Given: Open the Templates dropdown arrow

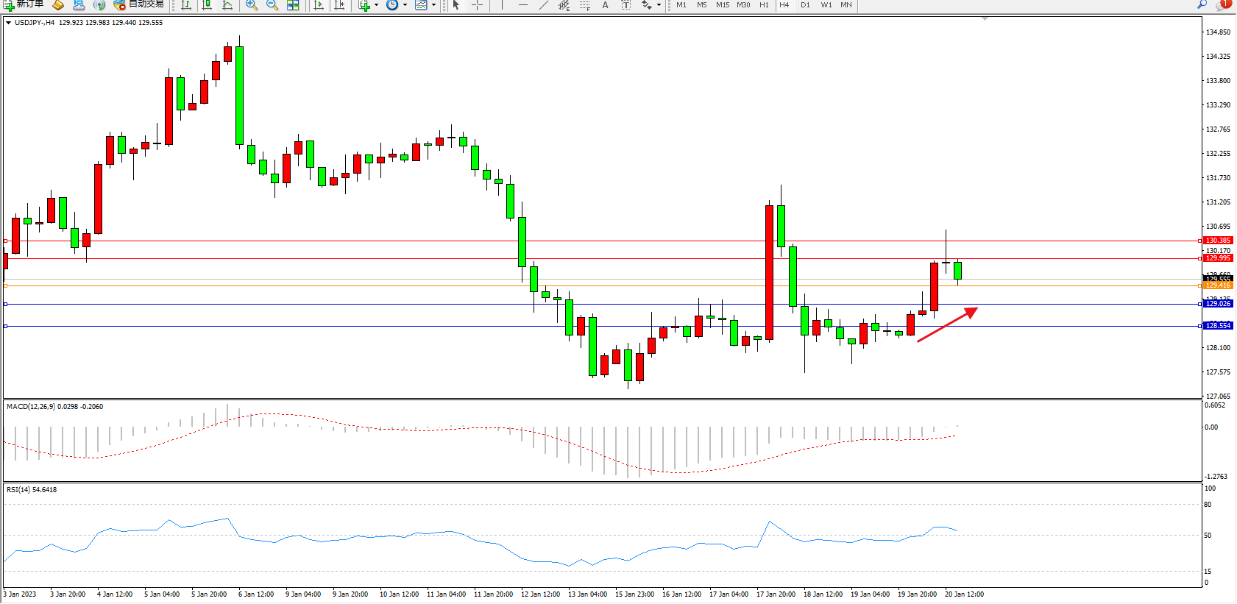Looking at the screenshot, I should pos(433,5).
